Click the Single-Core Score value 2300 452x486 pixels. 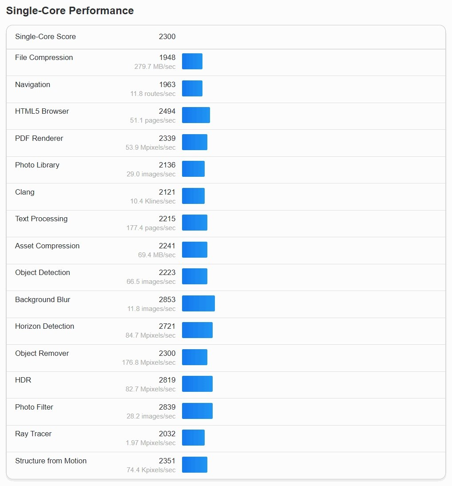tap(167, 37)
